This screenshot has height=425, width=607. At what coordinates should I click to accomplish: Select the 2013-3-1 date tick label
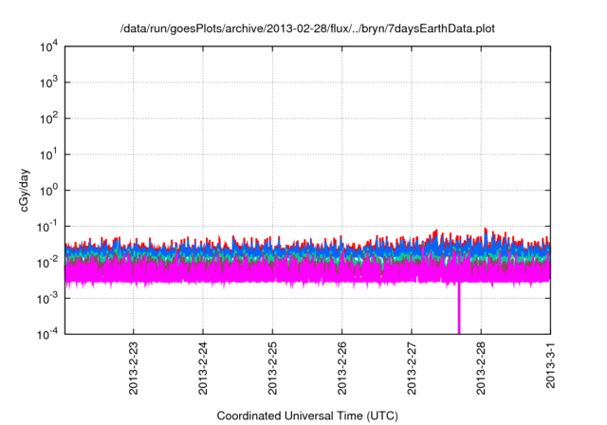(x=550, y=365)
